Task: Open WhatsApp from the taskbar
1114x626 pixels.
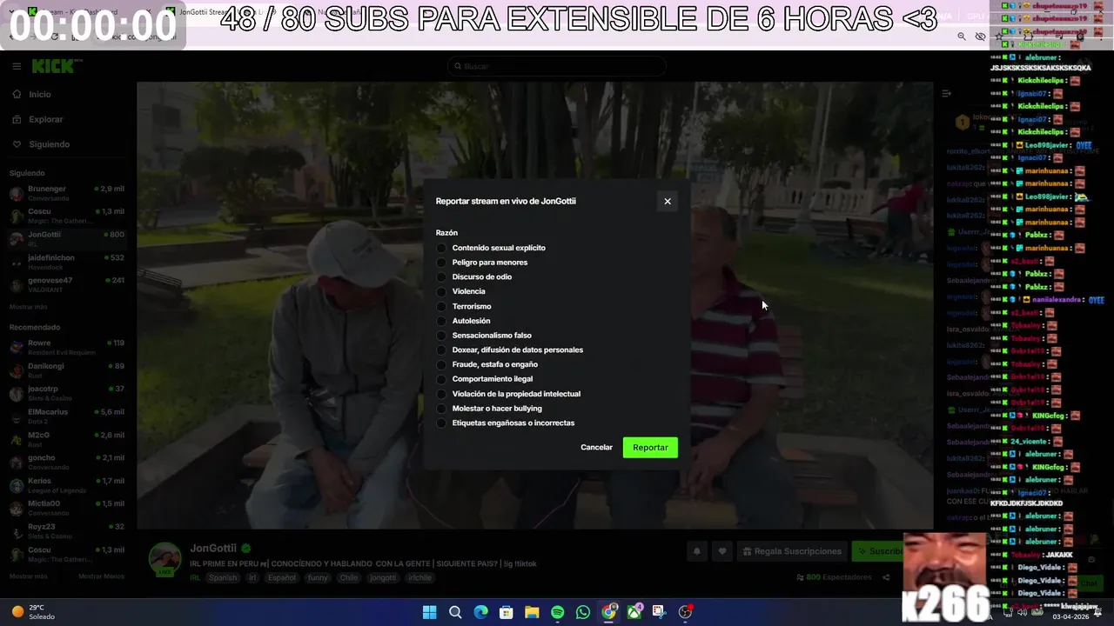Action: [583, 612]
